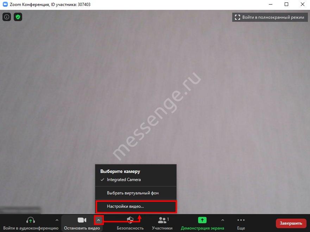Minimize the Zoom conference window

270,4
